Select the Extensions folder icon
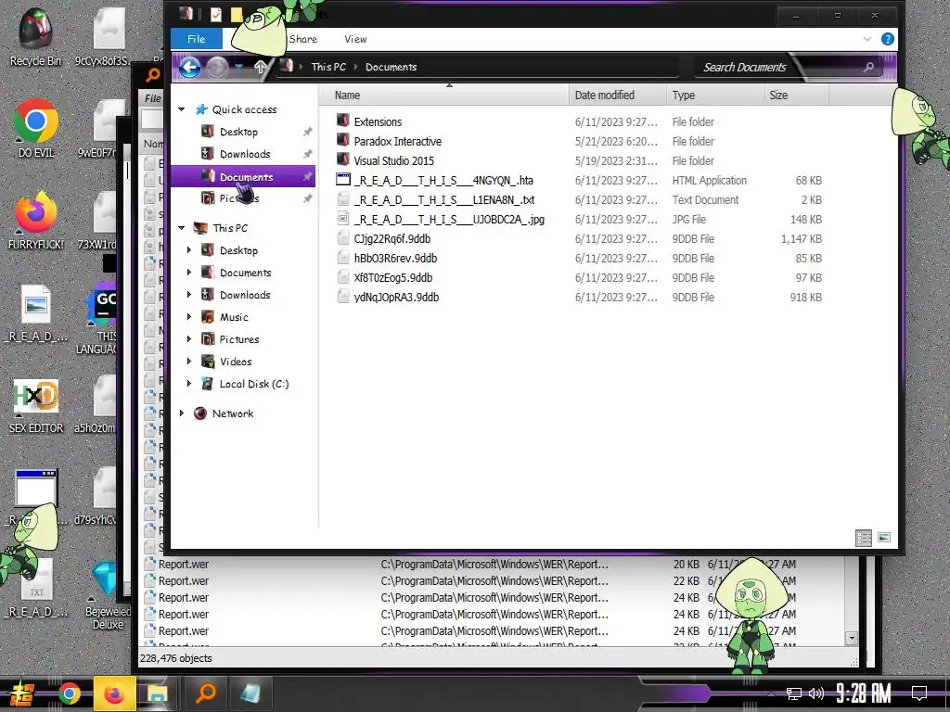Screen dimensions: 950x712 [343, 121]
